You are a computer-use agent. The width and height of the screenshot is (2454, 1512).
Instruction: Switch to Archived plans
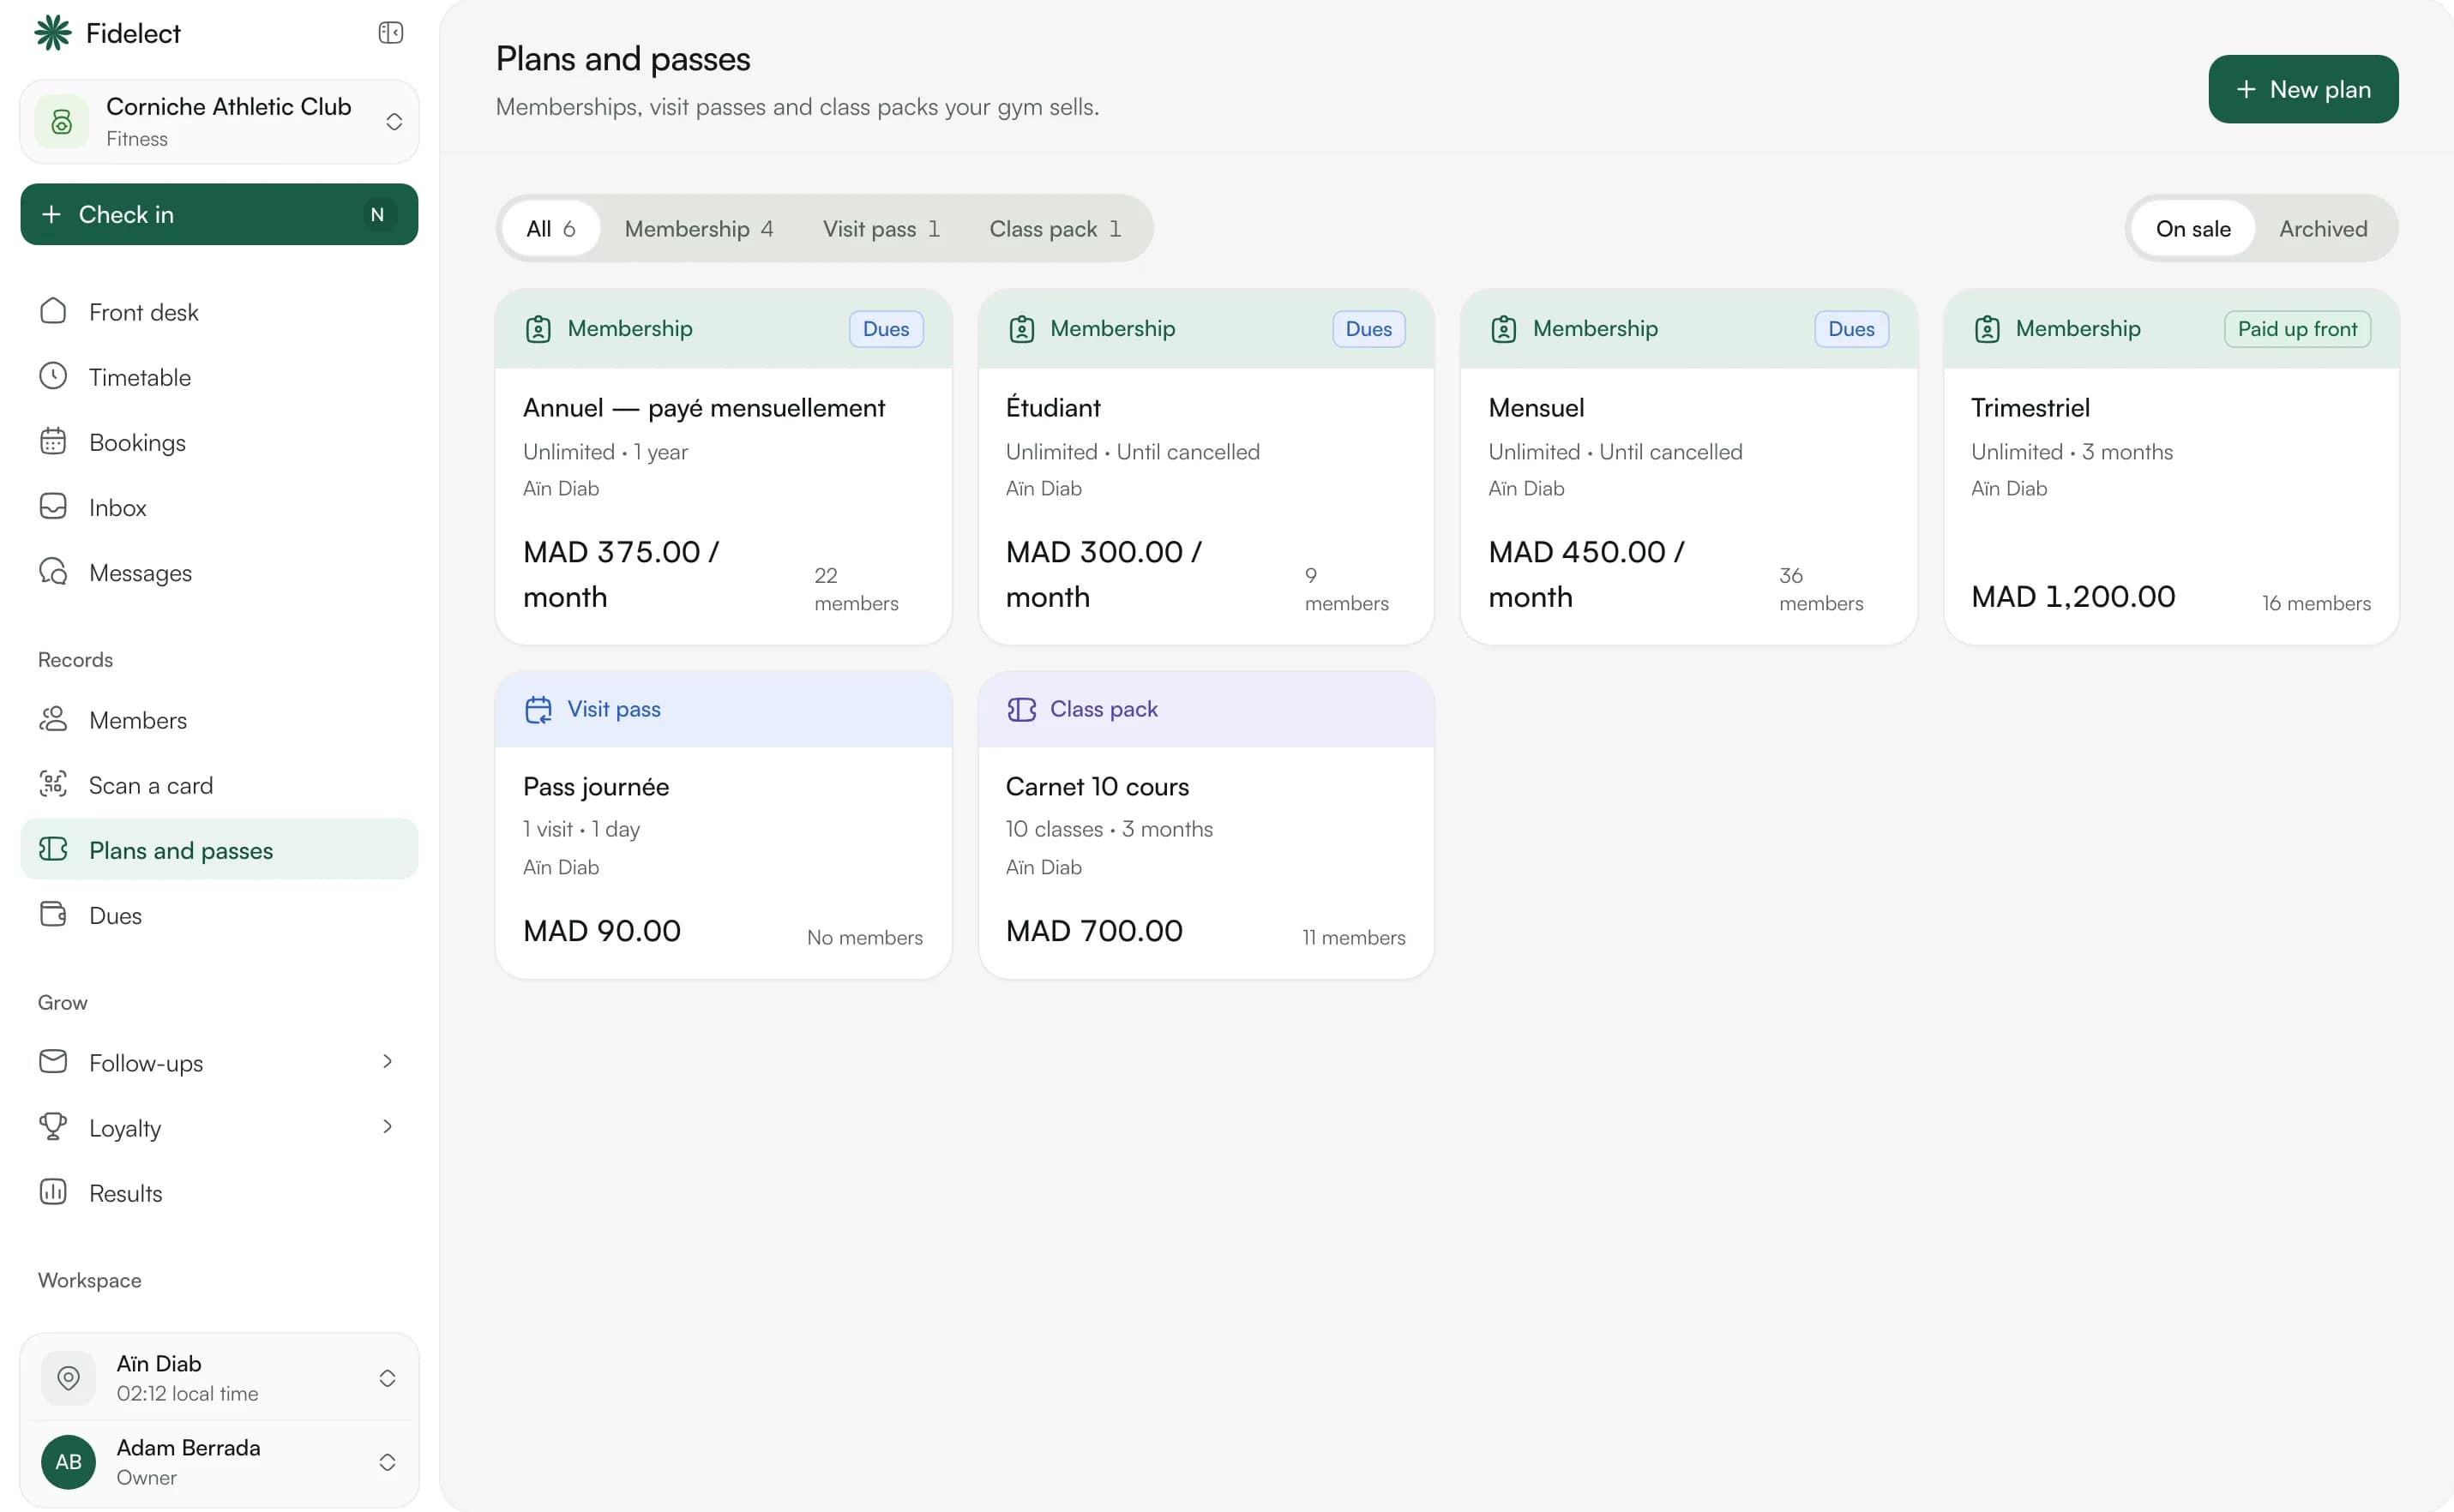2323,228
